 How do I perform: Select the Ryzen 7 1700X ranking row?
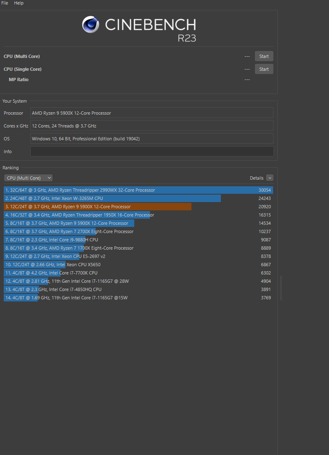pos(138,248)
